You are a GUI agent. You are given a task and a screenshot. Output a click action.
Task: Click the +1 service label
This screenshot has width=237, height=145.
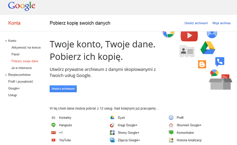click(x=61, y=133)
